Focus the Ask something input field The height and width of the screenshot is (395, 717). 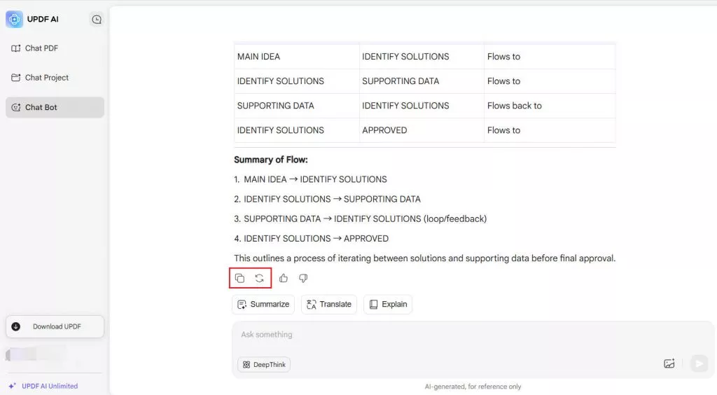coord(448,335)
